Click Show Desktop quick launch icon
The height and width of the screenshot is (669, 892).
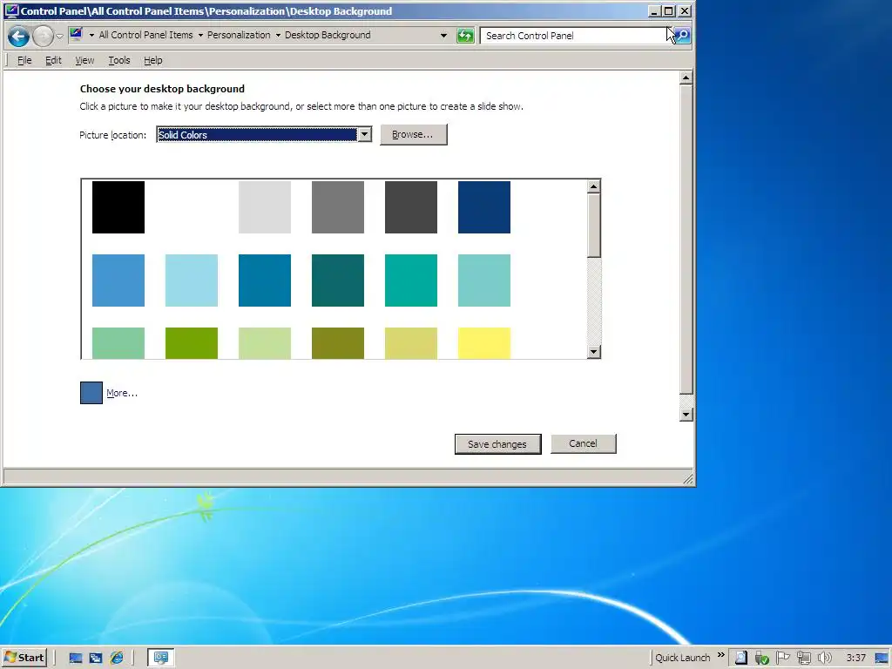pos(75,659)
